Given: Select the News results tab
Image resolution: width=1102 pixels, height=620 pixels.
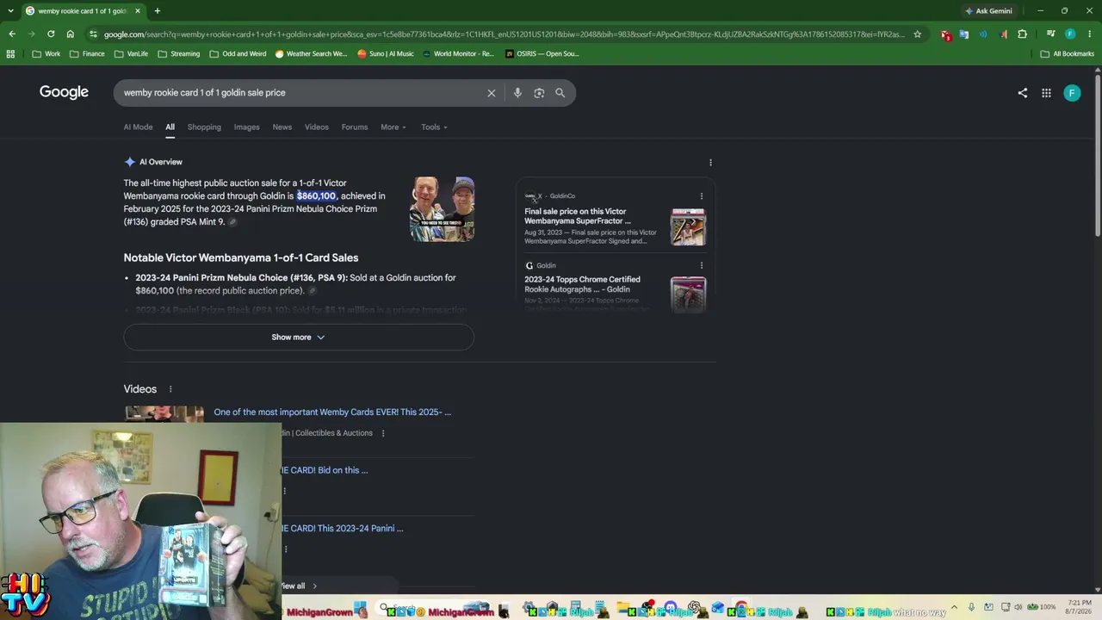Looking at the screenshot, I should pos(282,127).
